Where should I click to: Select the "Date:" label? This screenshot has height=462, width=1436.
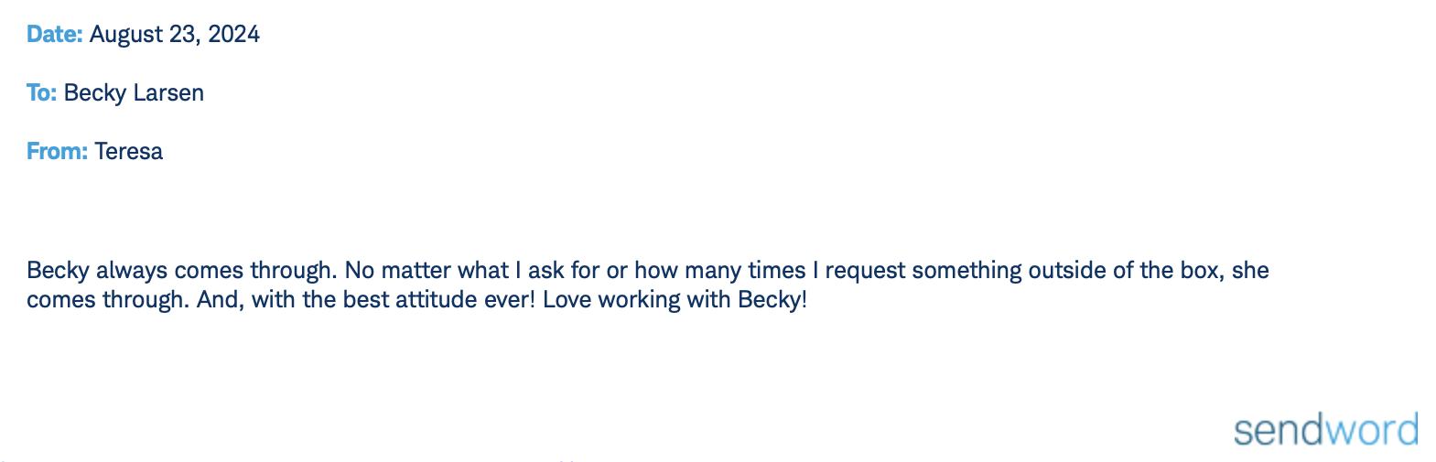(55, 34)
